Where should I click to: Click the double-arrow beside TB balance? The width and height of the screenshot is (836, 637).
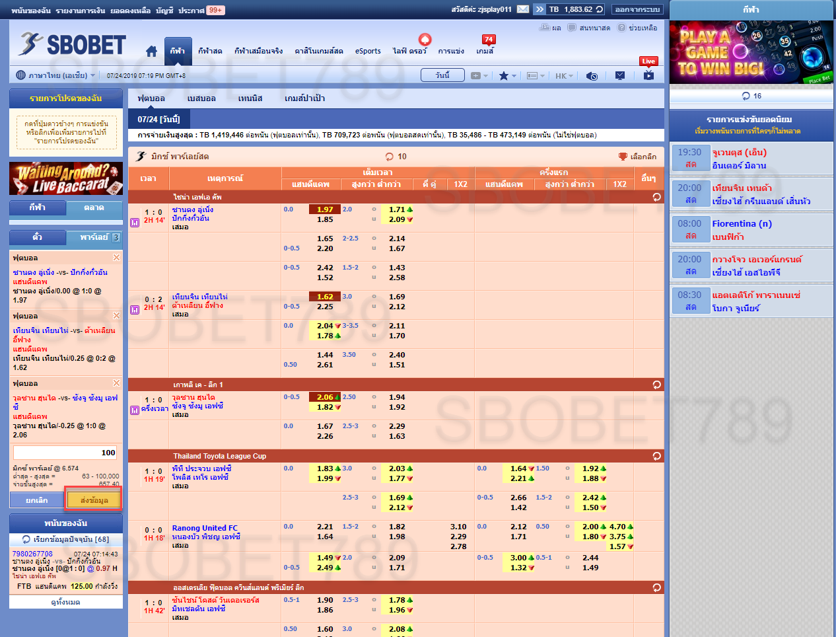tap(540, 9)
